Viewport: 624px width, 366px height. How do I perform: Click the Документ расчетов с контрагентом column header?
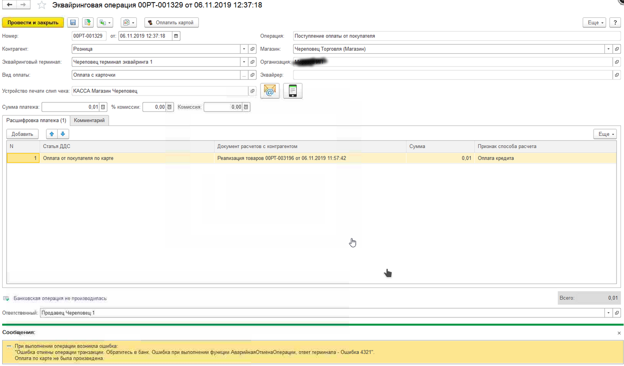310,147
